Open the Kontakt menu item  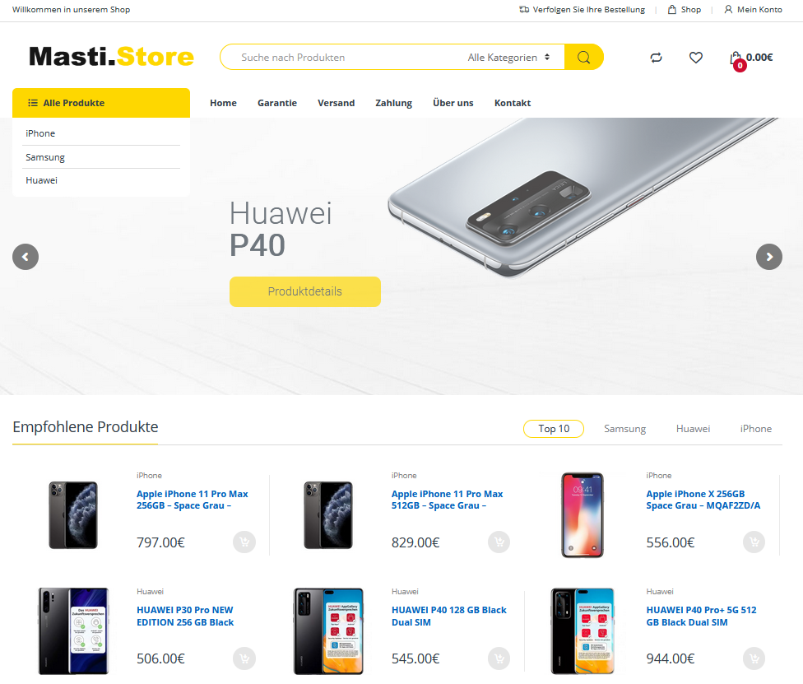coord(512,103)
